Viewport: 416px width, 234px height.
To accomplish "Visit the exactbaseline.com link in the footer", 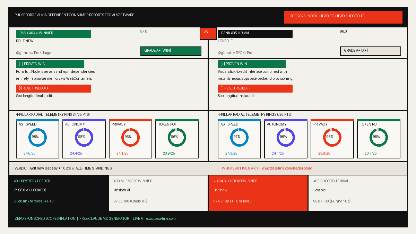I will point(161,219).
